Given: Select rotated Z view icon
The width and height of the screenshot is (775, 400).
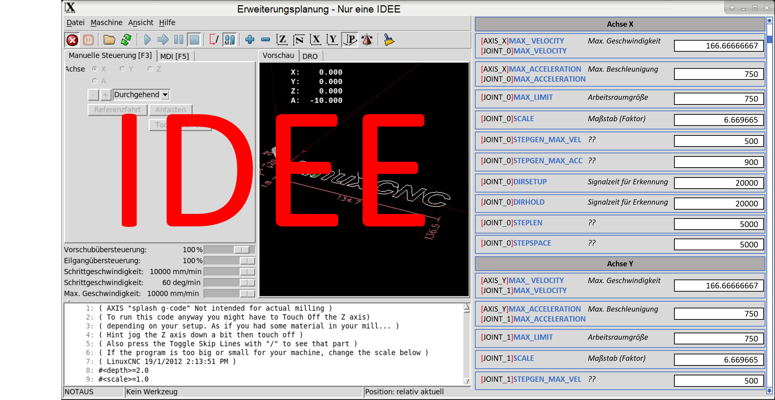Looking at the screenshot, I should click(299, 40).
